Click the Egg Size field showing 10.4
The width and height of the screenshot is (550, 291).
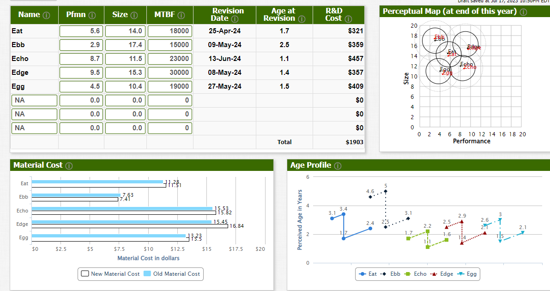125,86
